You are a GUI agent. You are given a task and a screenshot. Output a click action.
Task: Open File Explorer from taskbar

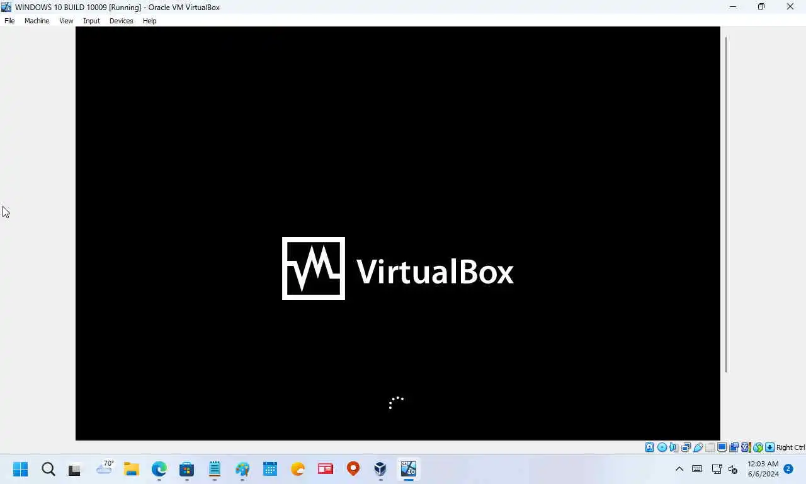131,469
